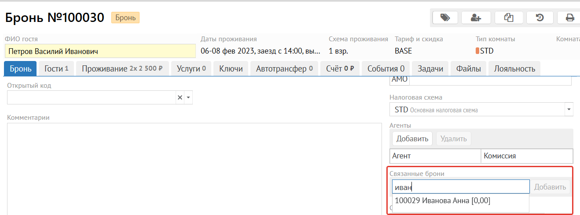Screen dimensions: 580x215
Task: Click Добавить next to linked bookings search
Action: [550, 187]
